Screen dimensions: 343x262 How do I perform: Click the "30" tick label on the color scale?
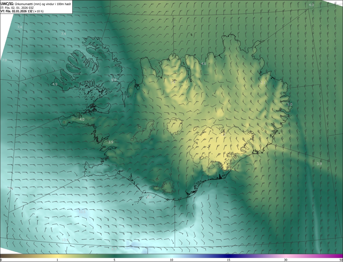286,260
